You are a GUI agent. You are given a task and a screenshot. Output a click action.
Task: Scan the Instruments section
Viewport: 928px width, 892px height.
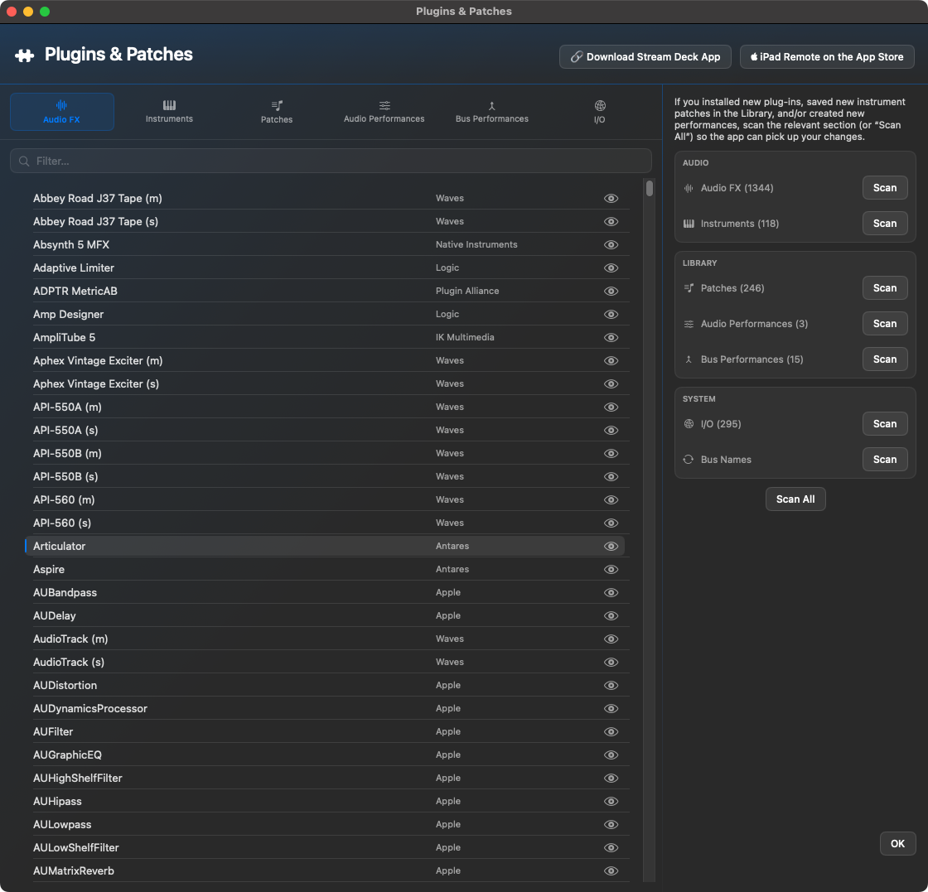pyautogui.click(x=885, y=224)
